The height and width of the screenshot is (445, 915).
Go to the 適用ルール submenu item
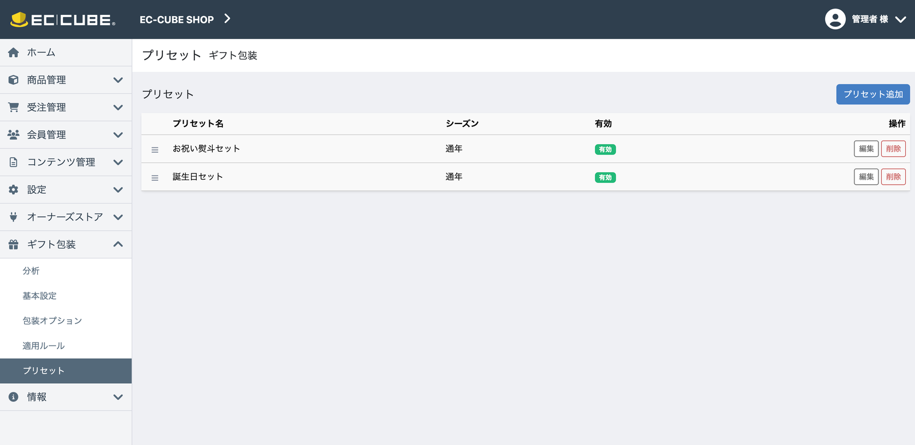[x=43, y=346]
